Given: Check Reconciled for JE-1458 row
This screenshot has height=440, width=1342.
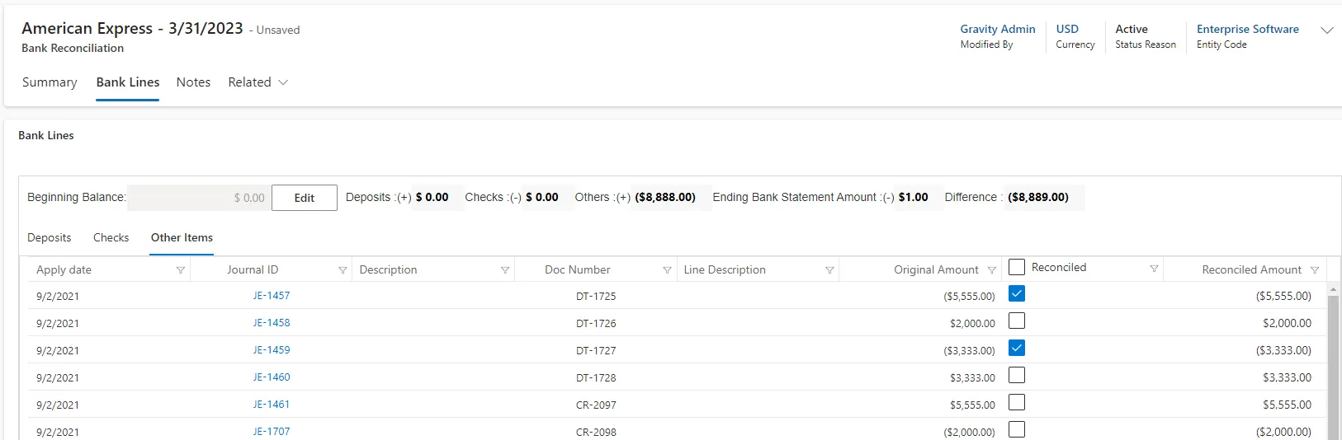Looking at the screenshot, I should coord(1017,321).
